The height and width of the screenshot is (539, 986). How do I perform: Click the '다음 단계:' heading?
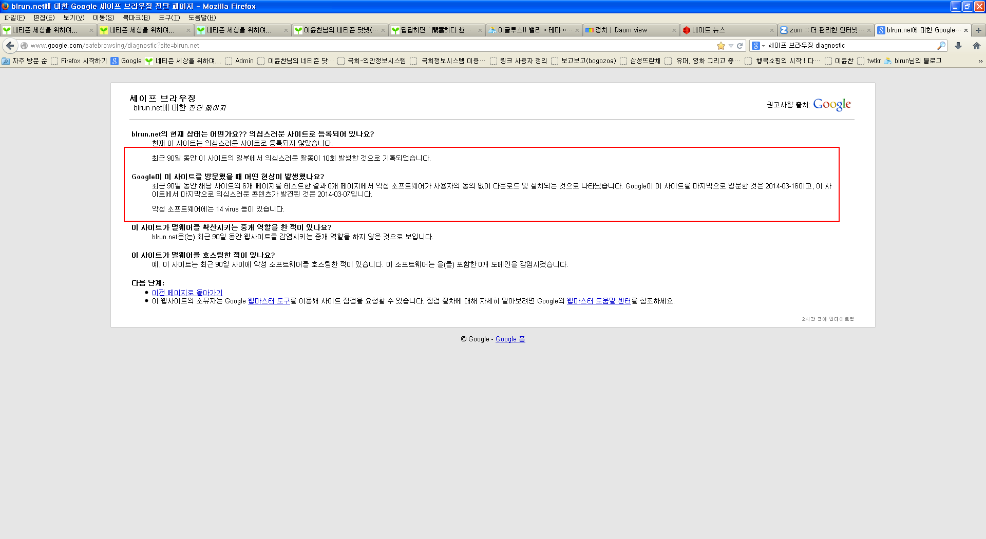click(148, 283)
